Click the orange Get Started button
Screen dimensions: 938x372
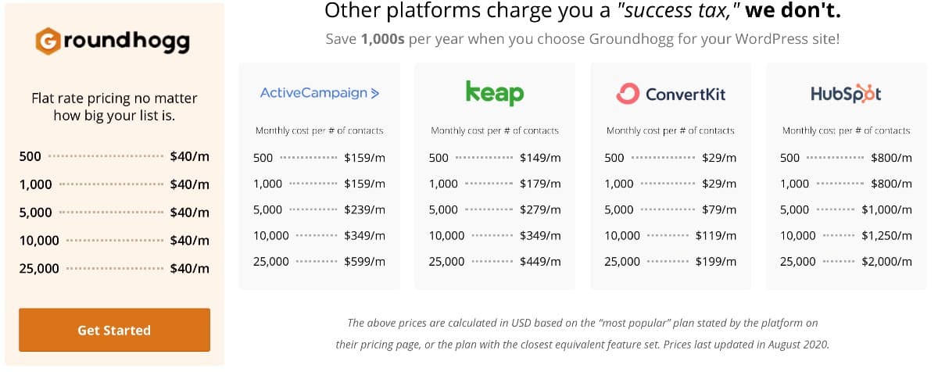tap(114, 330)
